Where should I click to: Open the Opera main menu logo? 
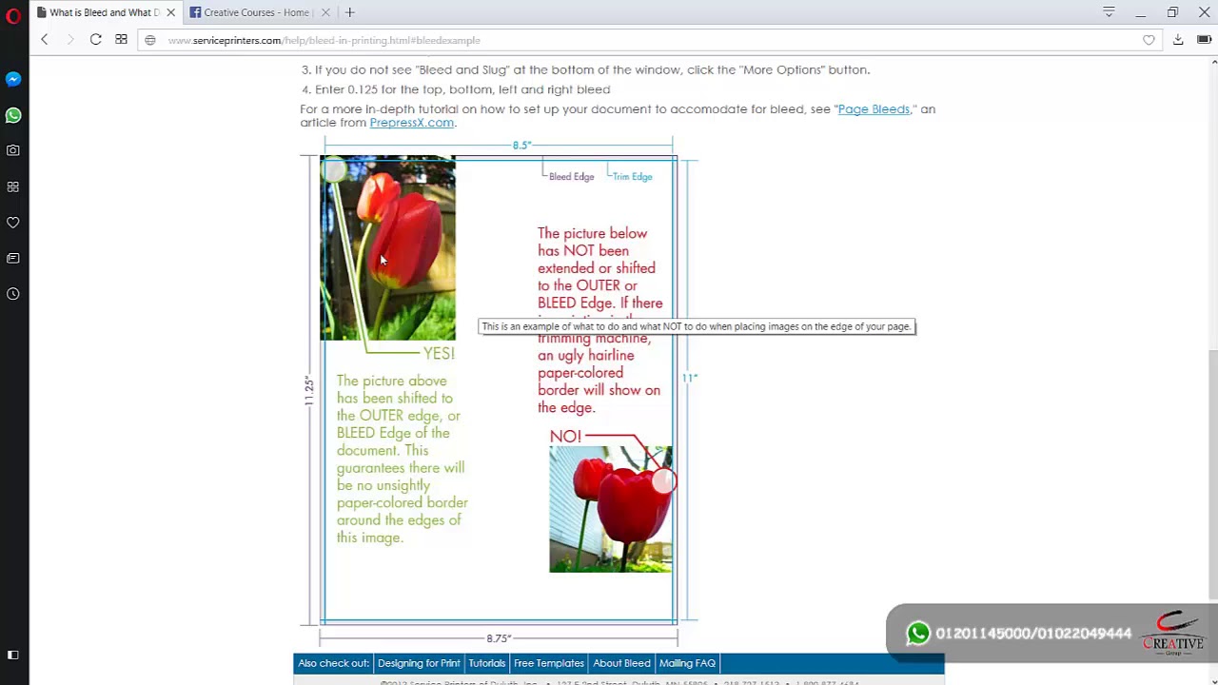pos(13,16)
